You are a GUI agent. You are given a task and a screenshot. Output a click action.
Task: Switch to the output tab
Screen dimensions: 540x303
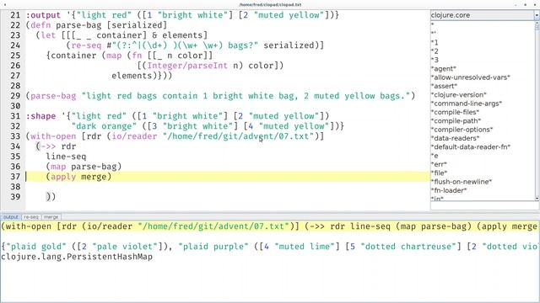point(11,217)
